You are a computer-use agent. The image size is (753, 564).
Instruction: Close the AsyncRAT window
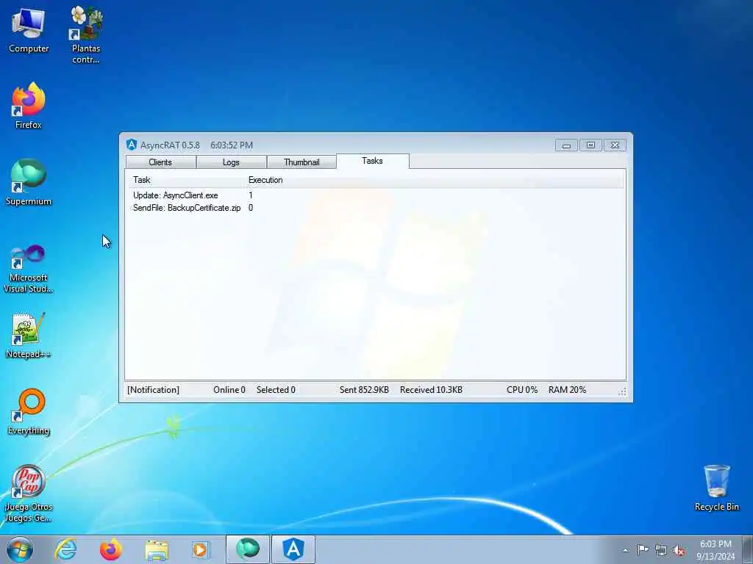[615, 145]
